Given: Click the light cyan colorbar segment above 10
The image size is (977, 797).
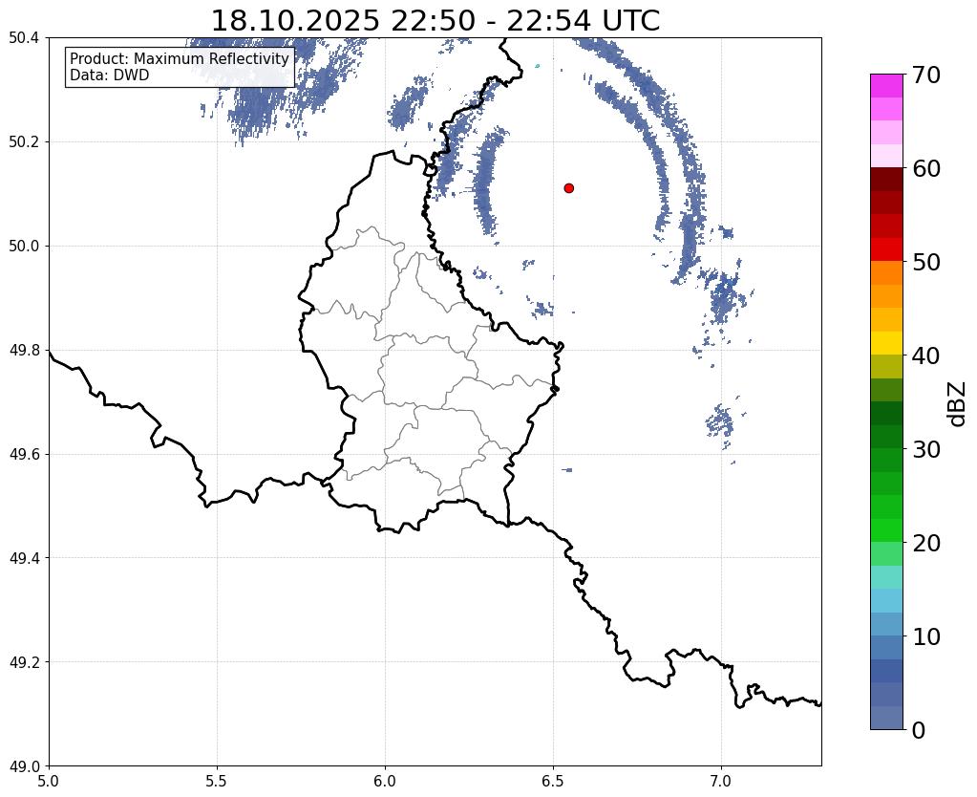Looking at the screenshot, I should [886, 600].
